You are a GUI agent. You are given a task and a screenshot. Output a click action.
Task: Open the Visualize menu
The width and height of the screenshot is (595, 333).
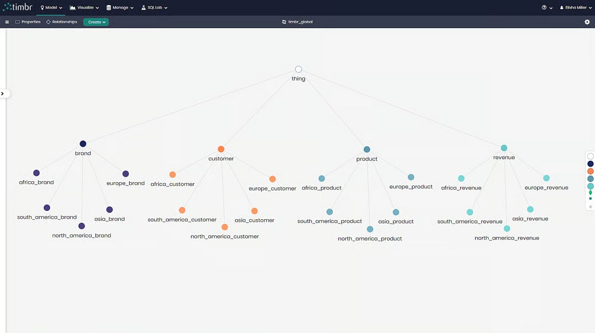84,8
